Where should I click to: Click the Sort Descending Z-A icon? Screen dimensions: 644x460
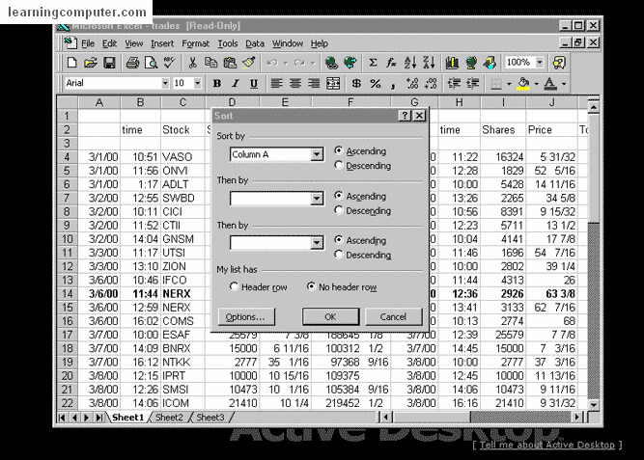coord(429,63)
